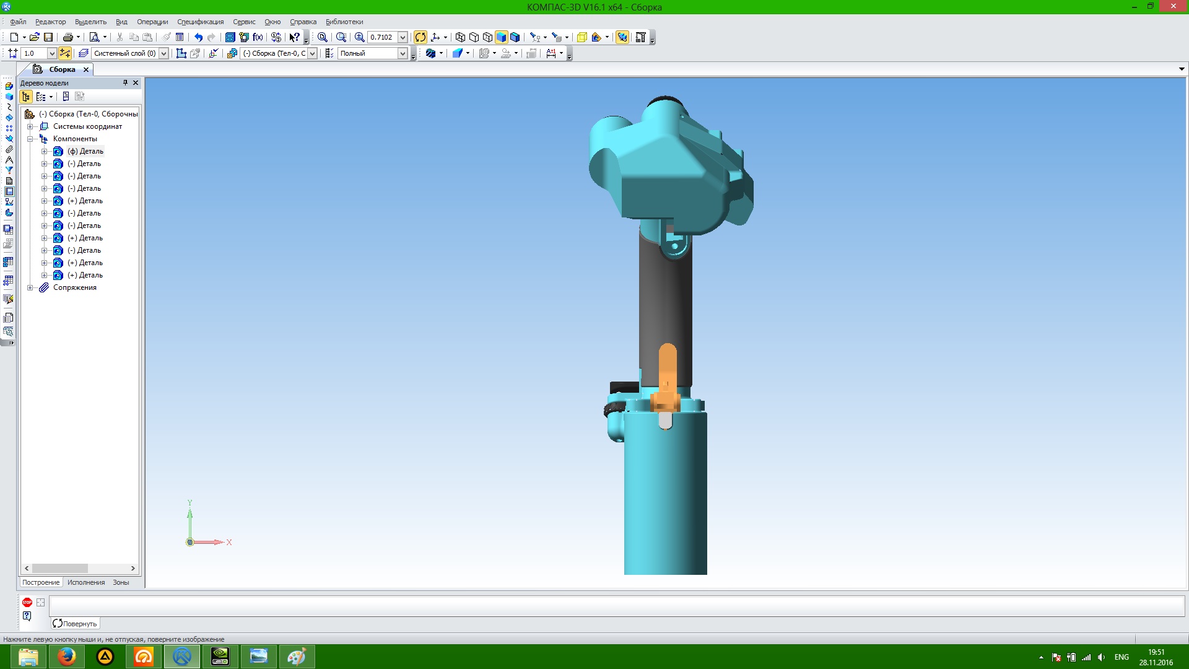Toggle shaded with edges display mode
The image size is (1189, 669).
[x=515, y=37]
